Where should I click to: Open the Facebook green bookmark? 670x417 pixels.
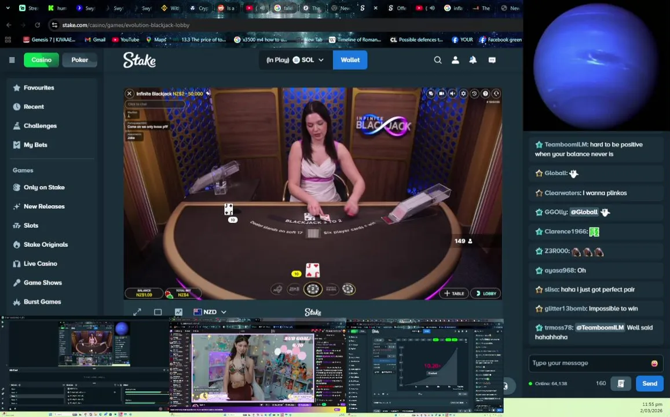pyautogui.click(x=500, y=40)
